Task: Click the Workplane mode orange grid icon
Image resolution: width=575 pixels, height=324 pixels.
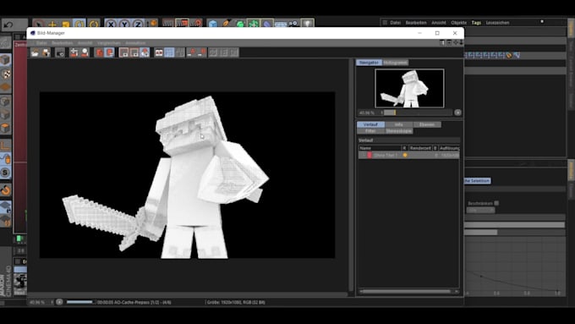Action: [x=6, y=87]
